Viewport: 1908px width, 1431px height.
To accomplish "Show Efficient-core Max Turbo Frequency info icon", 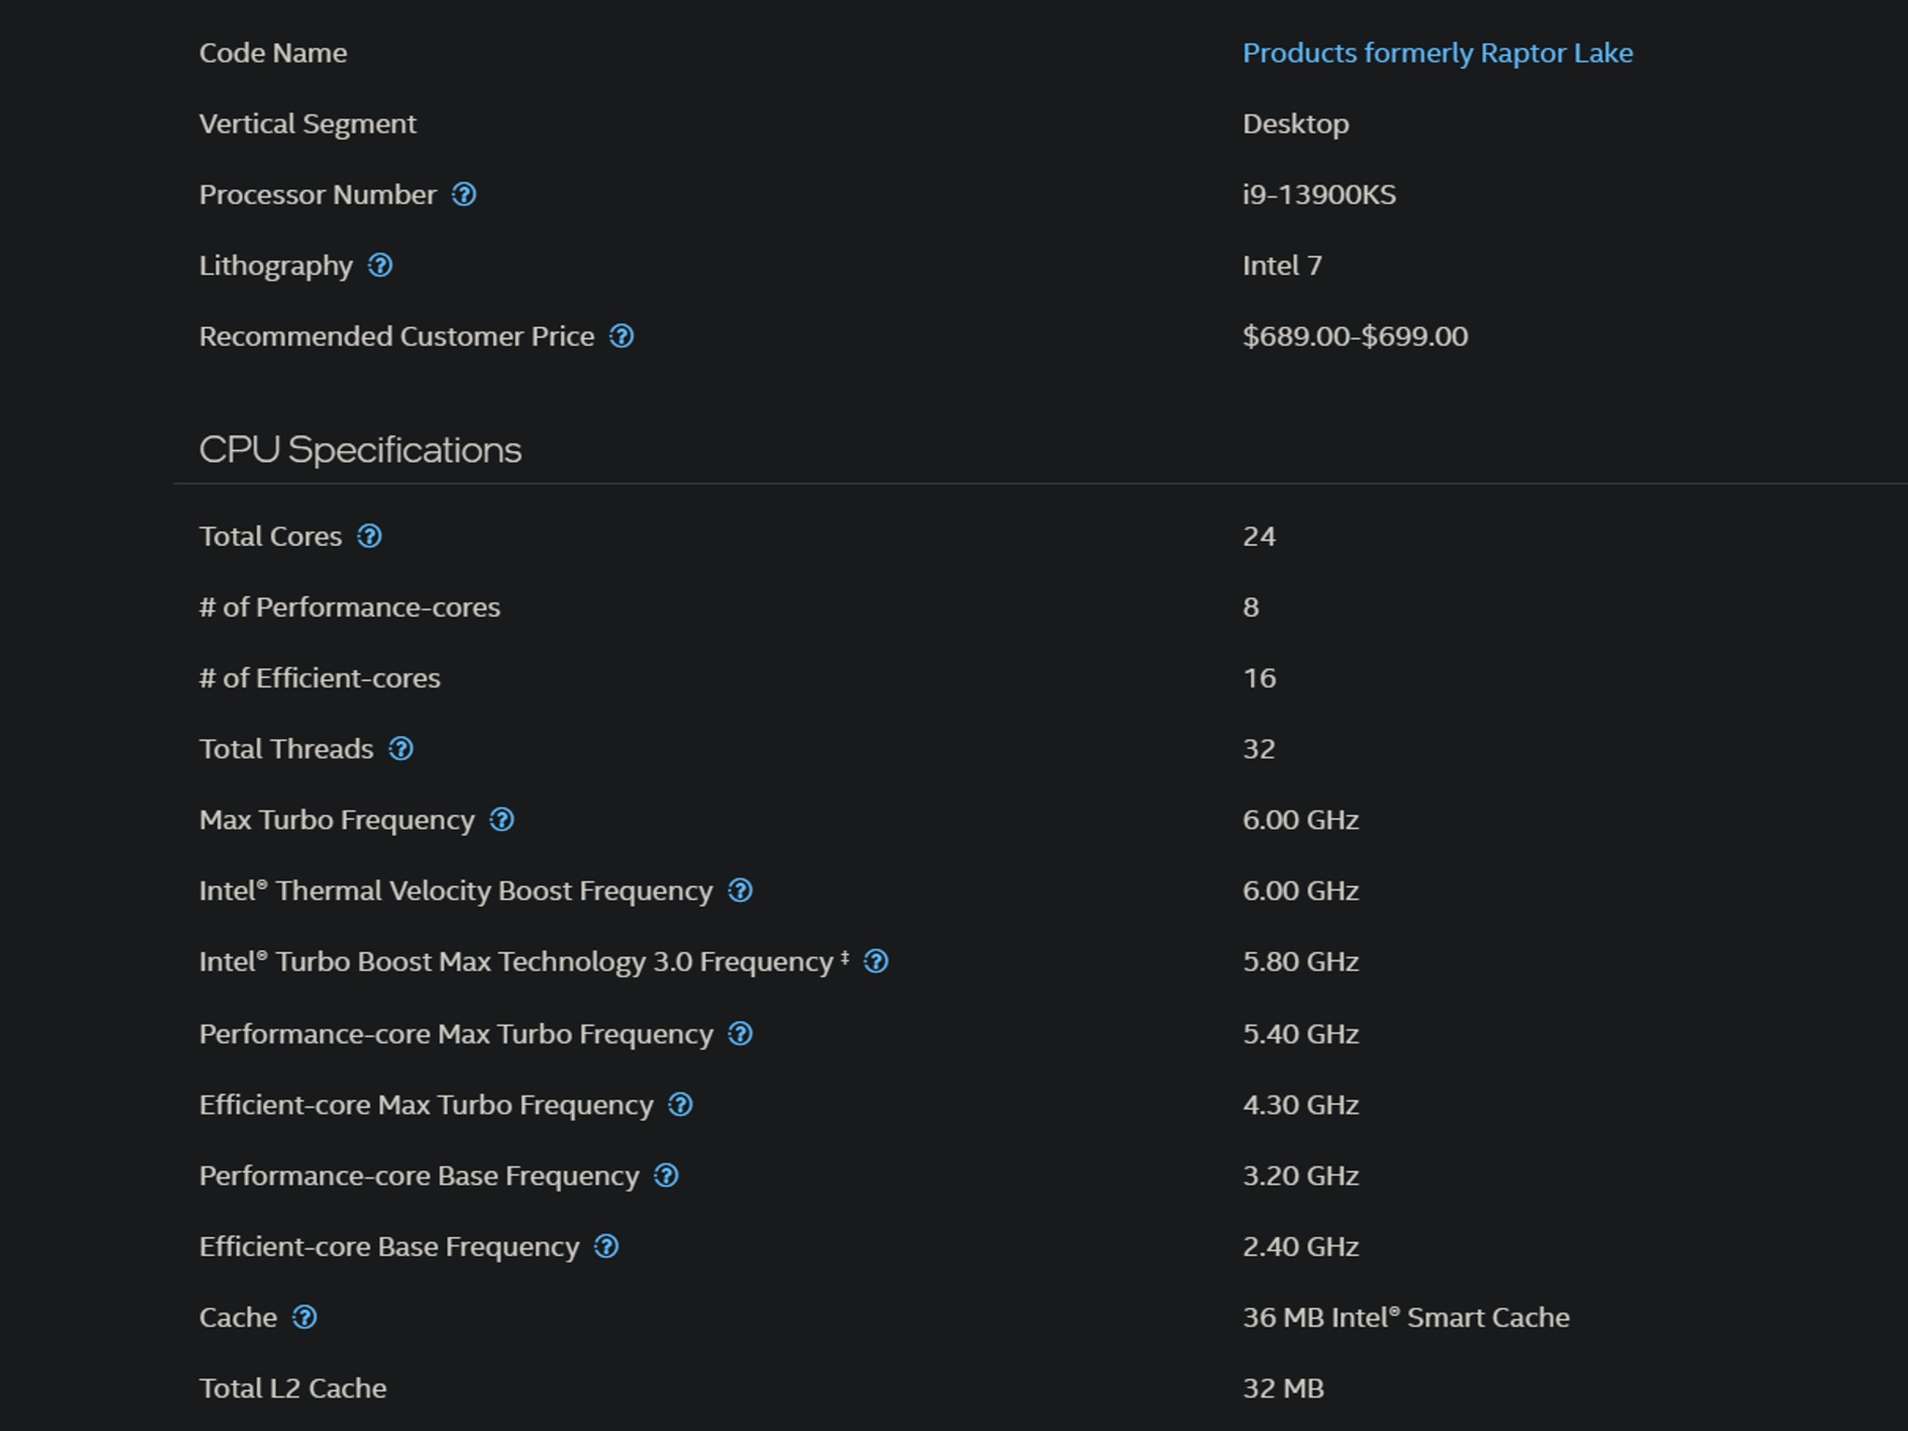I will point(681,1105).
